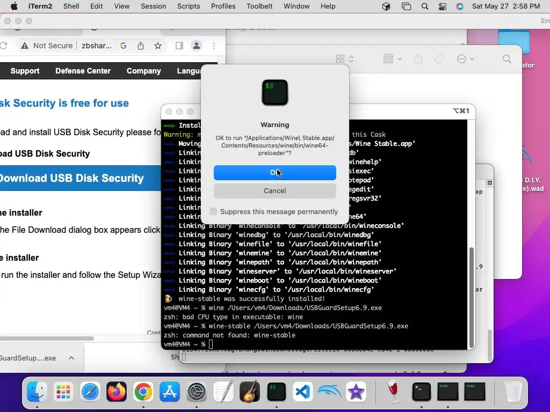Open the Trash in the Dock
The width and height of the screenshot is (550, 412).
[x=513, y=392]
